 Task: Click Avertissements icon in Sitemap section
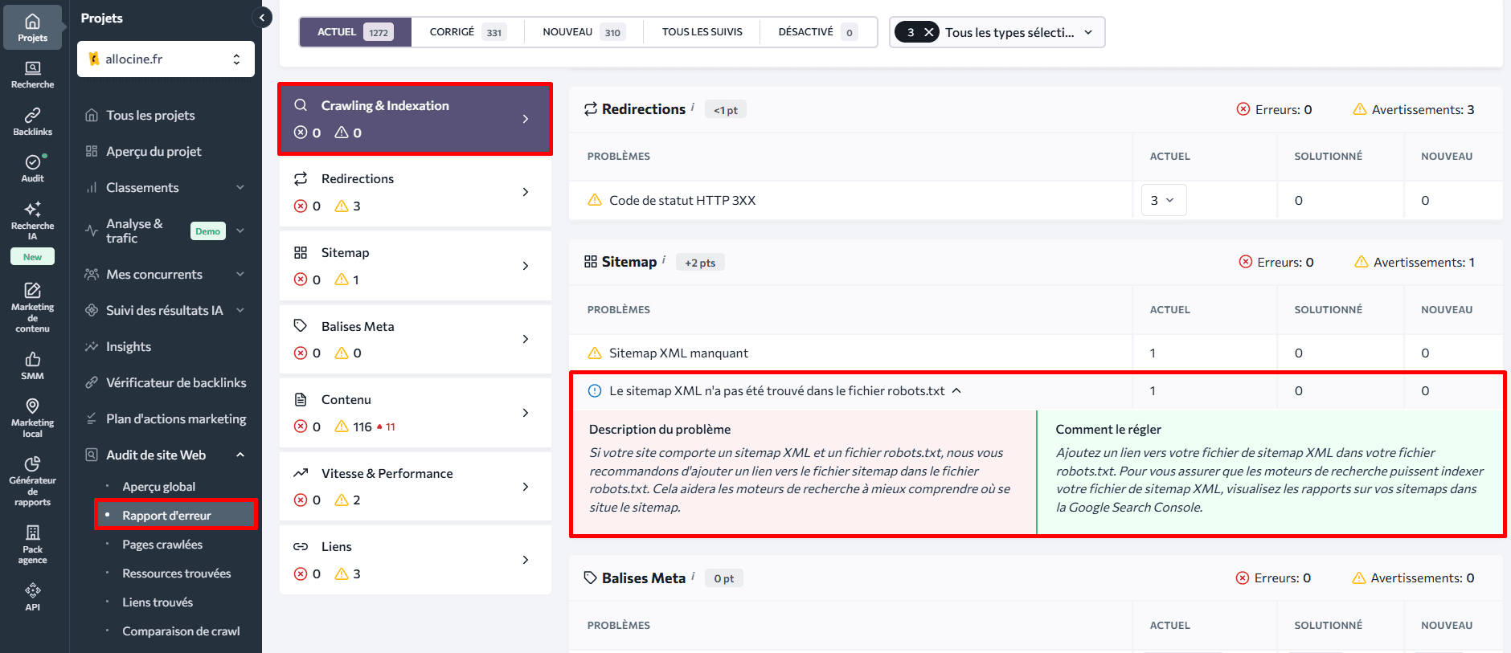point(1362,262)
